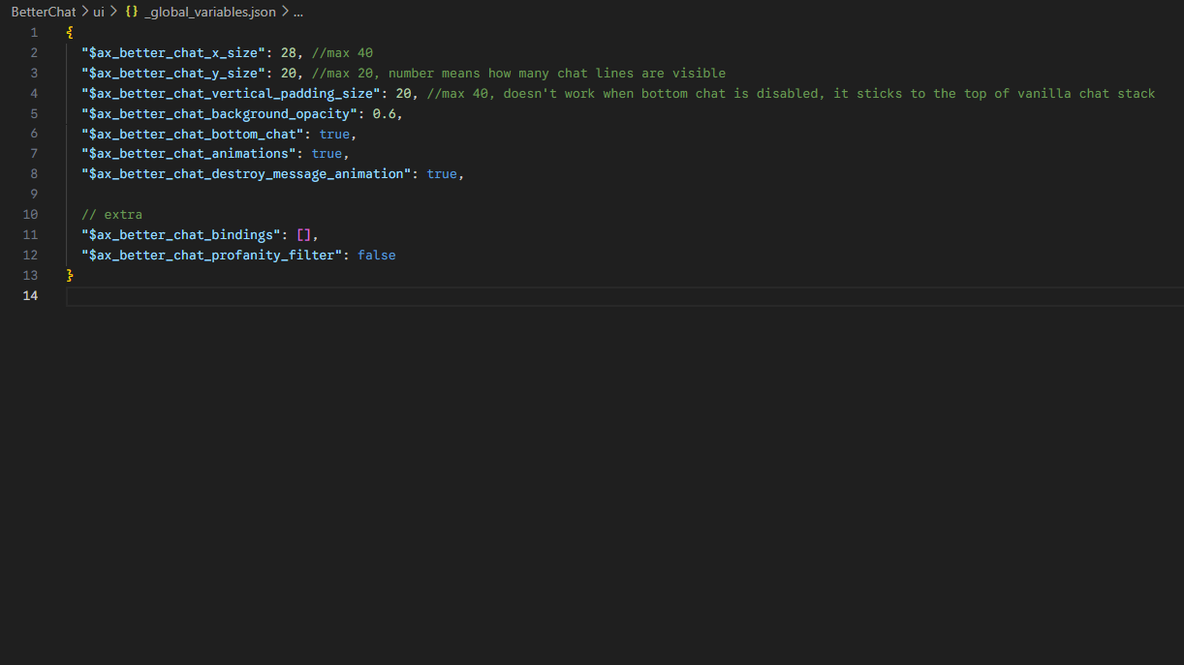The height and width of the screenshot is (665, 1184).
Task: Click the chevron between ui and JSON icon
Action: coord(113,13)
